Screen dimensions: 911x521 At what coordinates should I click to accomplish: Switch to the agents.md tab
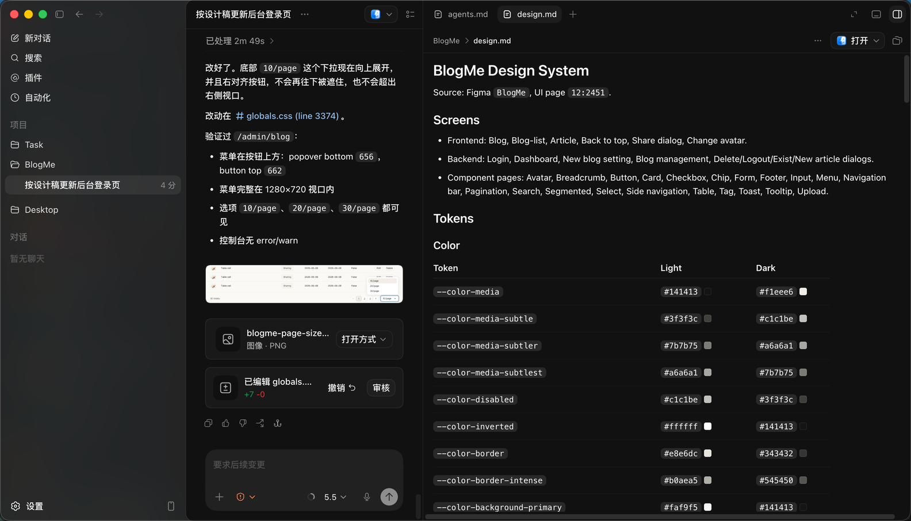click(x=461, y=14)
